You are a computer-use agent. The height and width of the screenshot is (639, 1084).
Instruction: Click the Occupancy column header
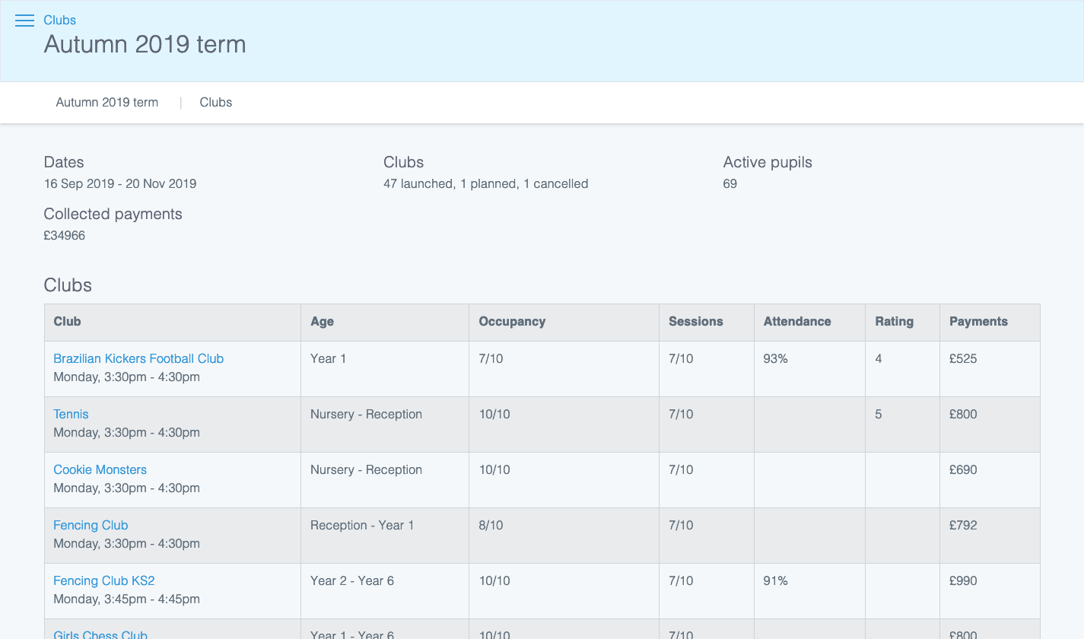[x=512, y=322]
